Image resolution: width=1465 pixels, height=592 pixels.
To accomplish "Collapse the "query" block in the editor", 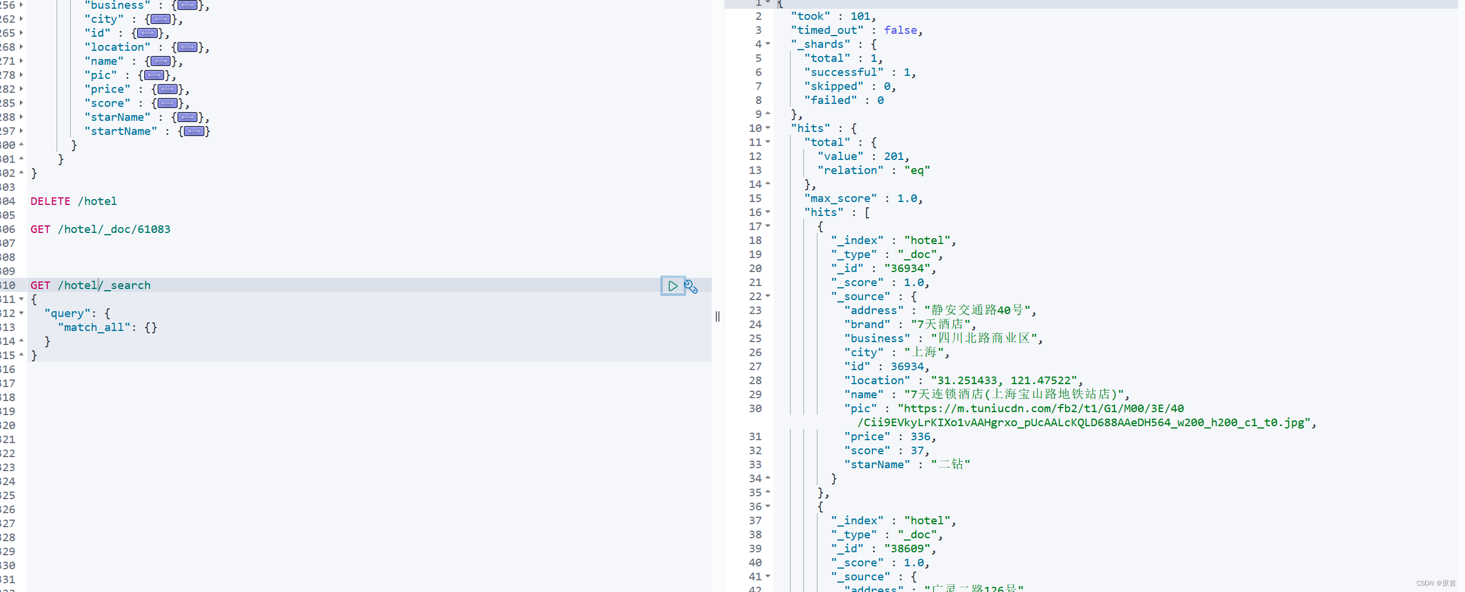I will (22, 313).
